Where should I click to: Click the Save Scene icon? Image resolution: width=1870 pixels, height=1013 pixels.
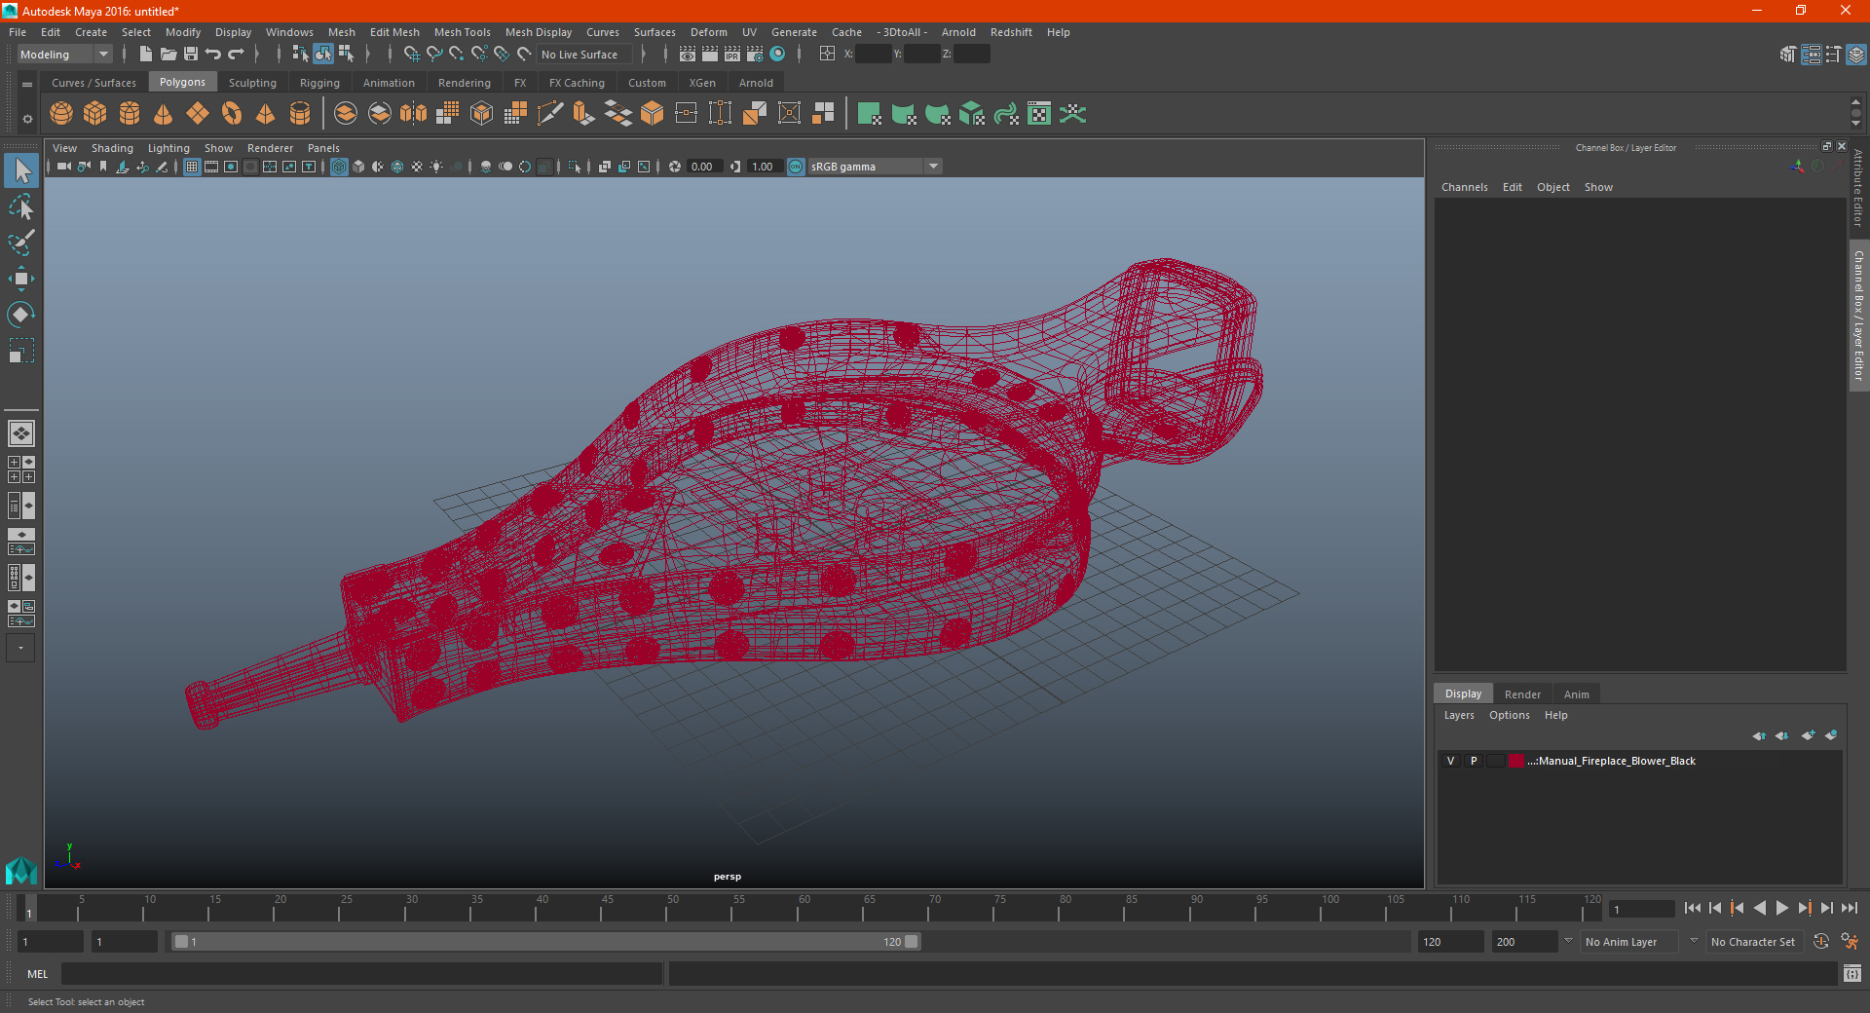(x=191, y=54)
